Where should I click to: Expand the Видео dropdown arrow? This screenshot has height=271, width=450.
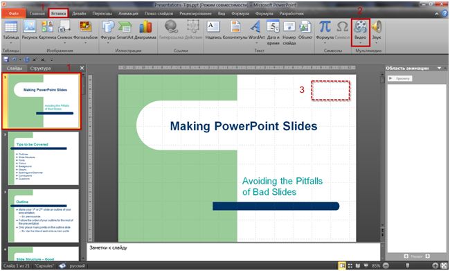click(x=360, y=43)
